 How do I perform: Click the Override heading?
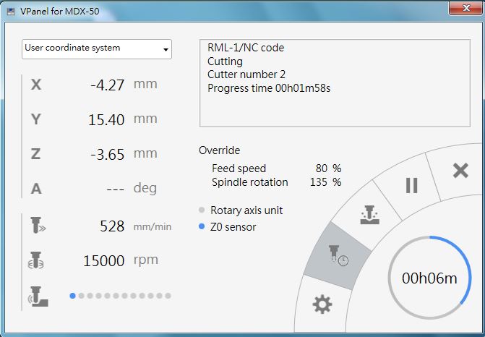click(219, 150)
